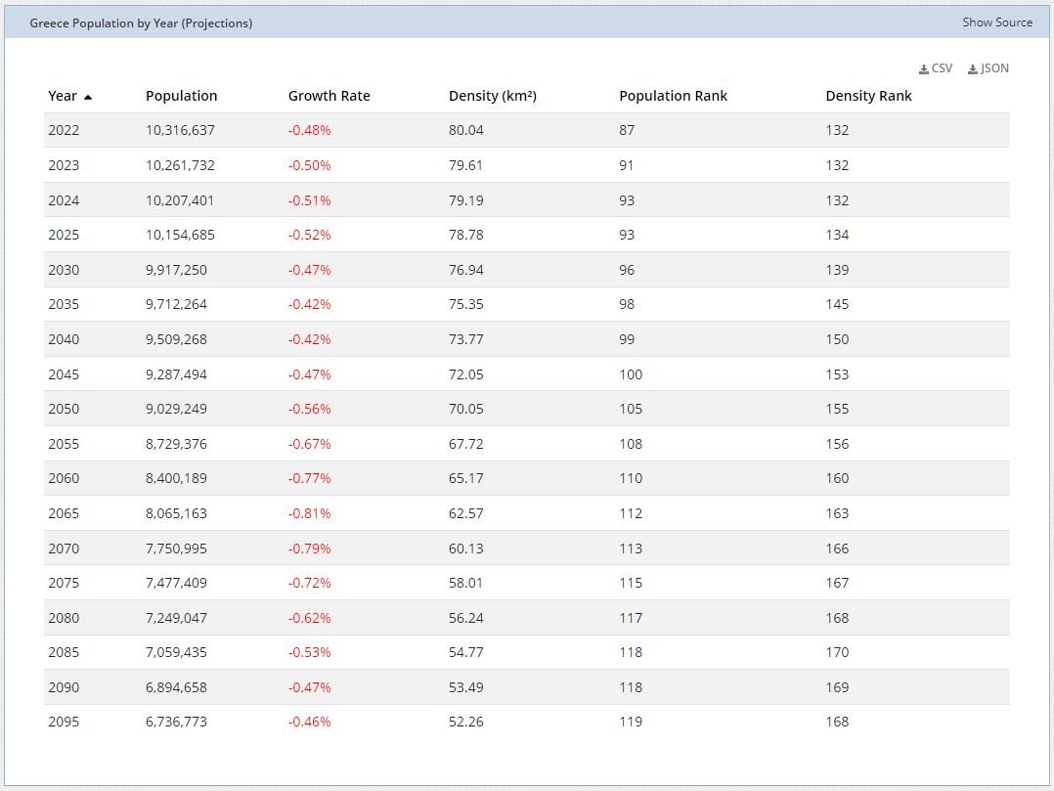This screenshot has height=791, width=1054.
Task: Sort by Population Rank header
Action: click(673, 96)
